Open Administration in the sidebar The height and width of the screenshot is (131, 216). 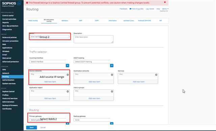(8, 102)
